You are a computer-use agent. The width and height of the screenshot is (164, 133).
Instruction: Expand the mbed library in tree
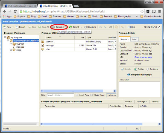pos(11,50)
